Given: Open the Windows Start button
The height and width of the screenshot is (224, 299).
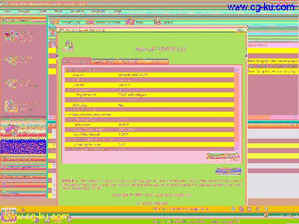Looking at the screenshot, I should coord(9,215).
